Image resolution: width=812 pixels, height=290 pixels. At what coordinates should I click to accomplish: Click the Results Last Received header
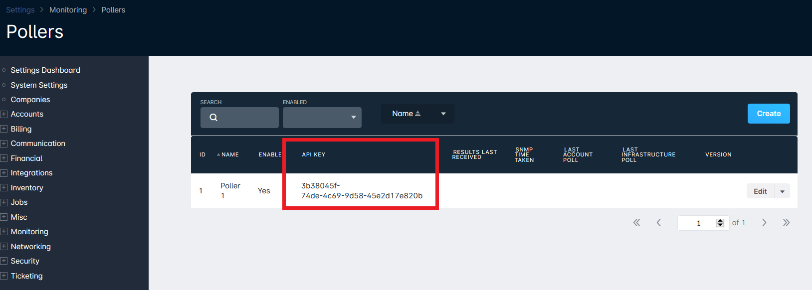(474, 155)
